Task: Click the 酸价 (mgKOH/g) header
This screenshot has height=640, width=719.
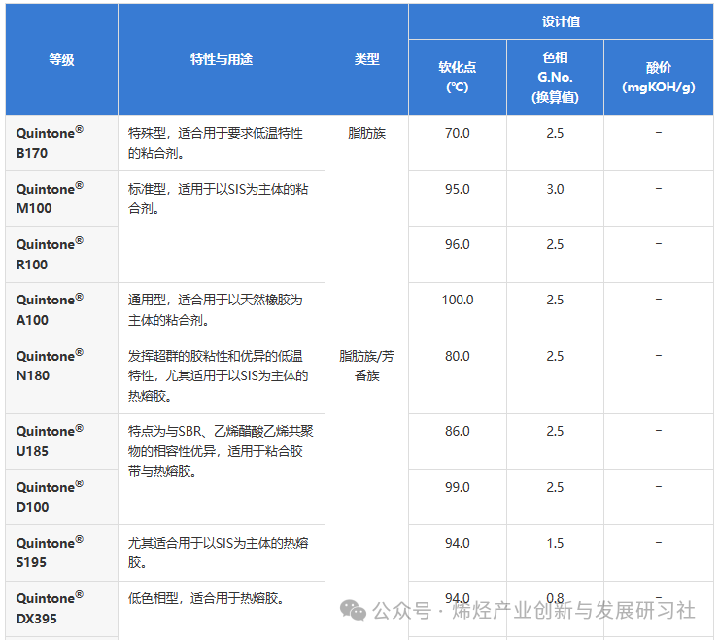Action: (659, 77)
